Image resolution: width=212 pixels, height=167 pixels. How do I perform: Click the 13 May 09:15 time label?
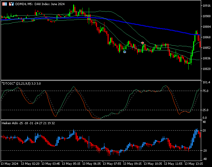(132, 164)
